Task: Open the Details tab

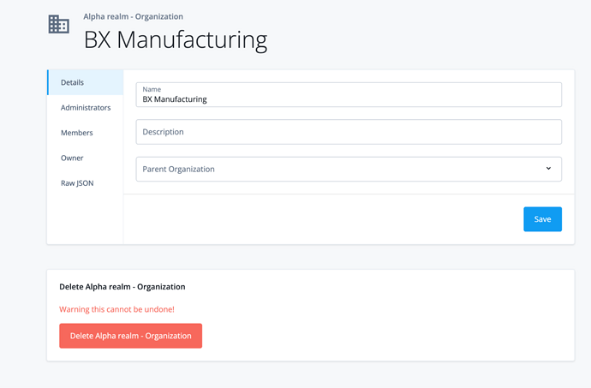Action: 73,82
